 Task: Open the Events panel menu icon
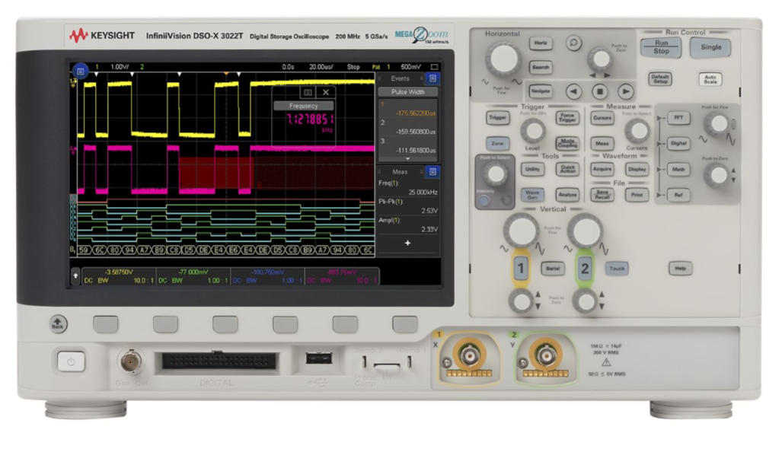coord(432,78)
